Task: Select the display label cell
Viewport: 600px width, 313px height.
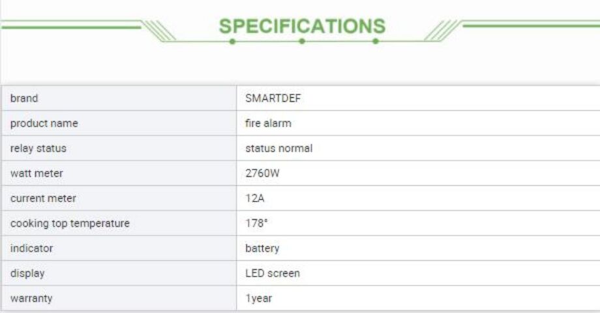Action: tap(119, 273)
